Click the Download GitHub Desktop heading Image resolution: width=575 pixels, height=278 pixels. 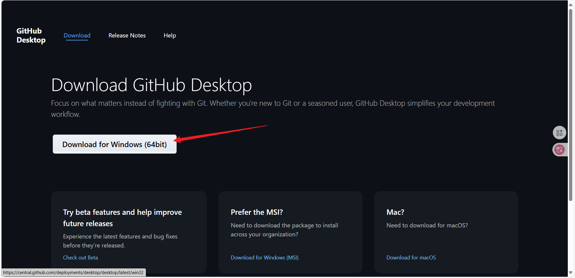click(x=151, y=85)
